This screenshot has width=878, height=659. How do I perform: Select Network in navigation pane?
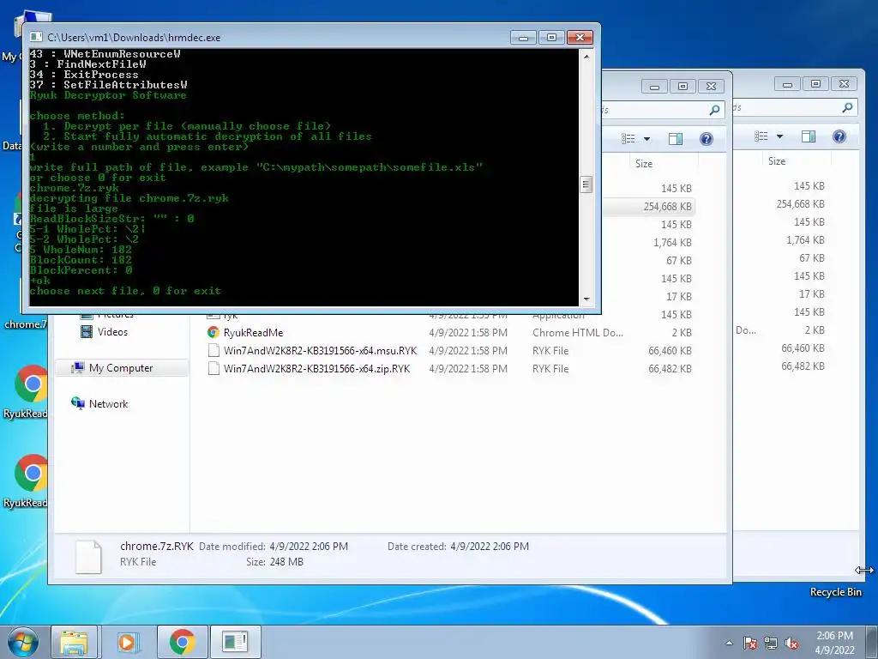[x=108, y=403]
